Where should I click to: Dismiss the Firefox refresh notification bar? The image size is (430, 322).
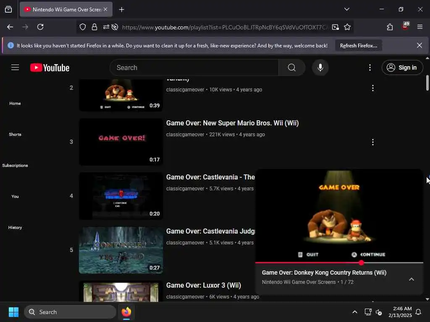point(420,45)
